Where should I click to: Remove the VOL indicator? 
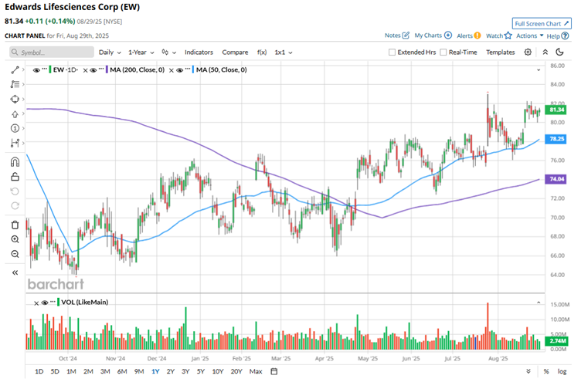coord(36,303)
